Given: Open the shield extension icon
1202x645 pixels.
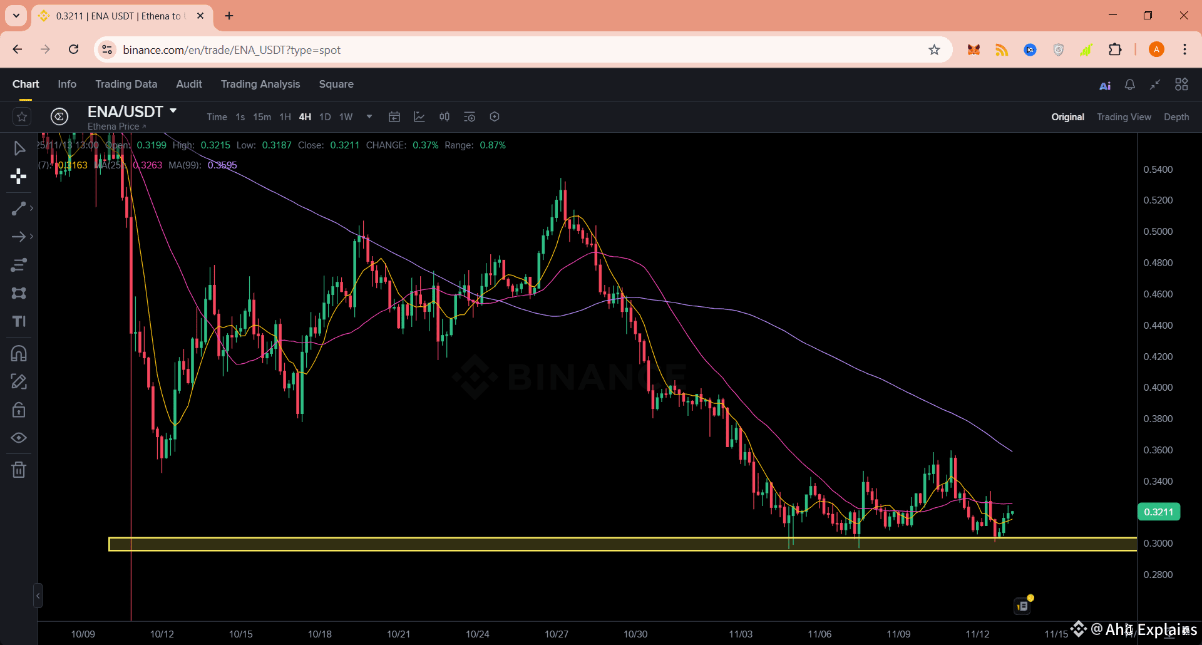Looking at the screenshot, I should [x=1058, y=49].
